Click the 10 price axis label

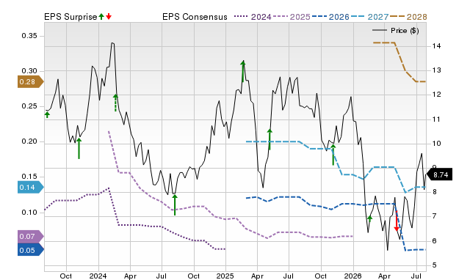pyautogui.click(x=436, y=144)
